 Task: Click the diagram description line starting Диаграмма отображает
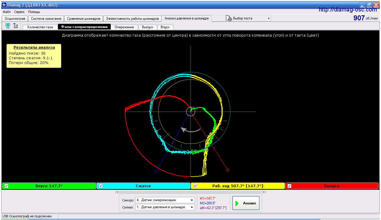point(190,35)
